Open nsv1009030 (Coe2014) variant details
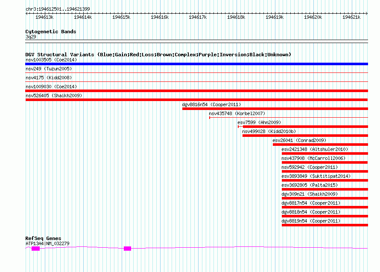The height and width of the screenshot is (272, 380). click(x=51, y=87)
